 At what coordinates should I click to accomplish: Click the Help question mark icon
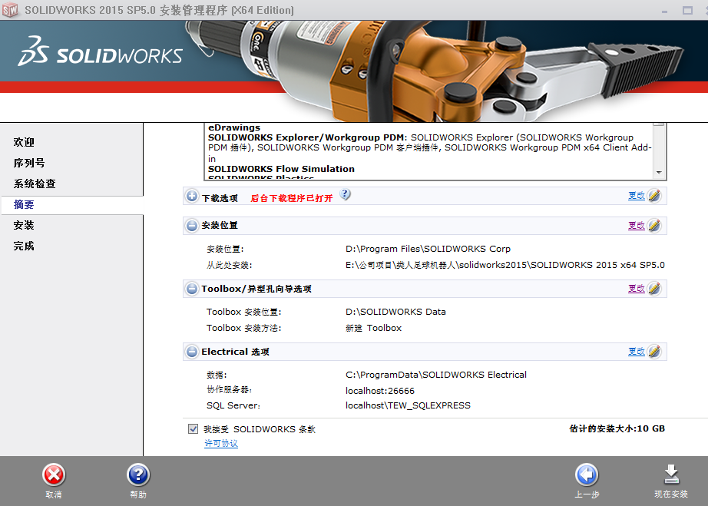138,475
